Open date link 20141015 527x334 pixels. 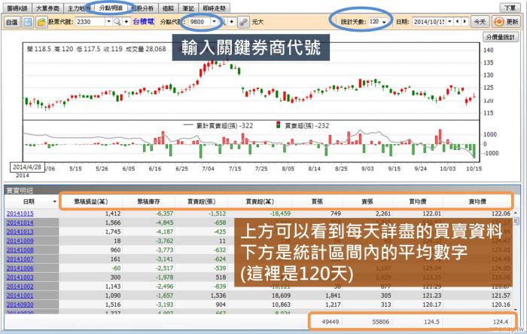(x=20, y=213)
